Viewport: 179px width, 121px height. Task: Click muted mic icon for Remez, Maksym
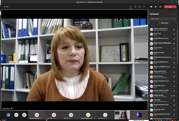point(174,77)
